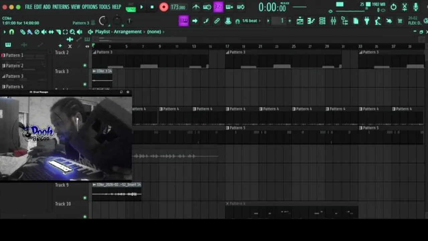The height and width of the screenshot is (241, 428).
Task: Open the 1/6 beat global snap dropdown
Action: point(249,21)
